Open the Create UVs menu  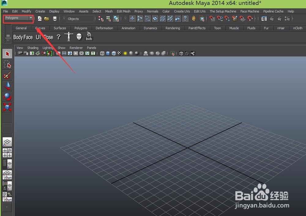(x=182, y=11)
